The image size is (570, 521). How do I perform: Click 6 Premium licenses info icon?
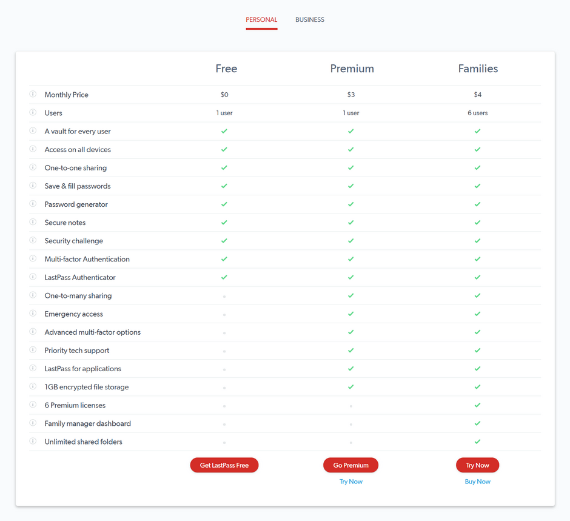tap(33, 405)
